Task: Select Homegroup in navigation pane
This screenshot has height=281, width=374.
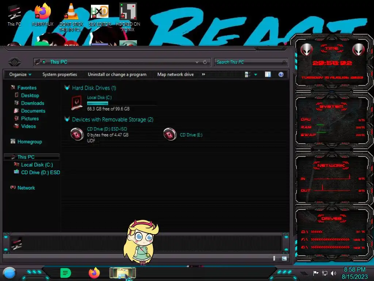Action: [29, 142]
